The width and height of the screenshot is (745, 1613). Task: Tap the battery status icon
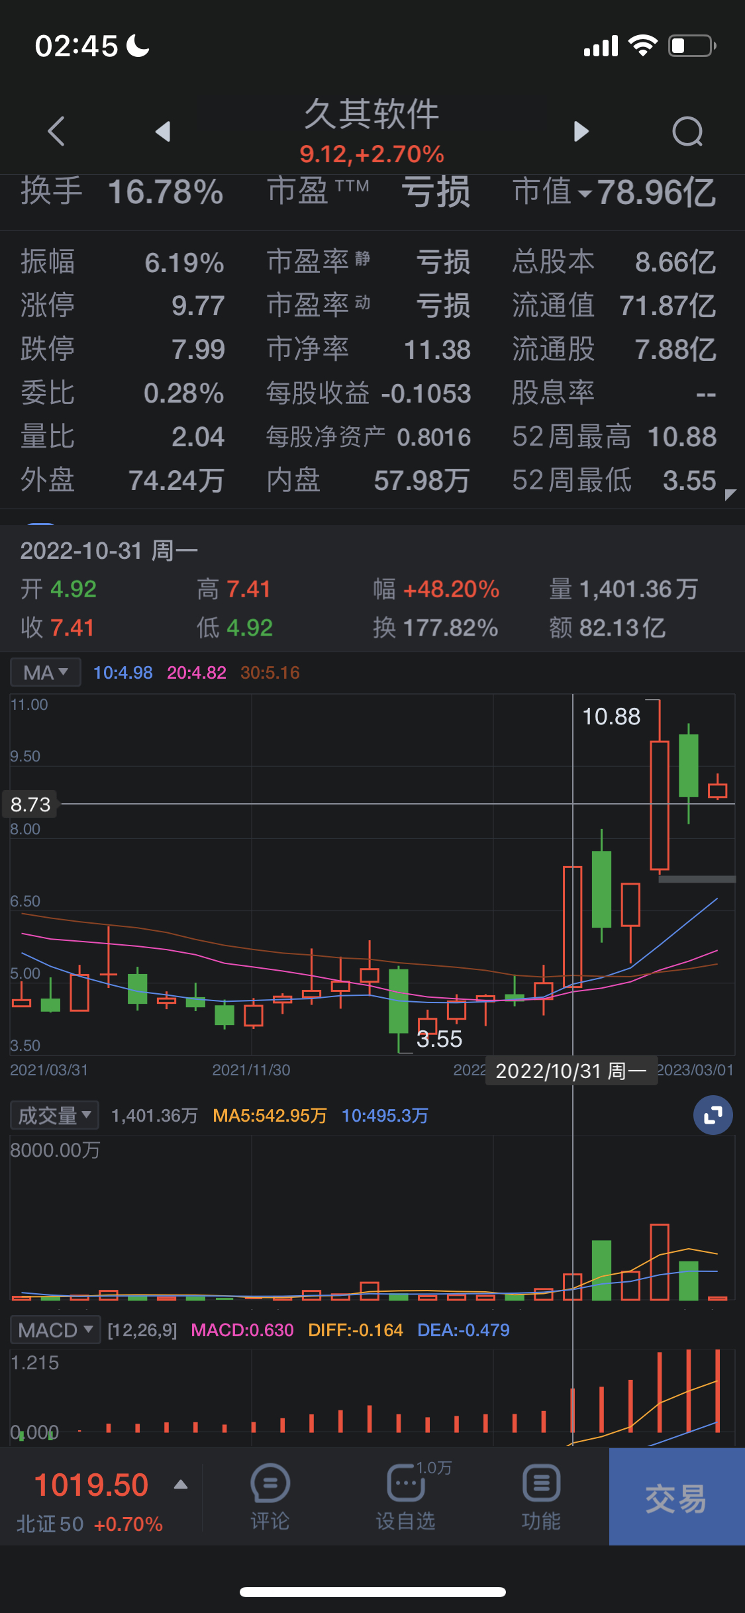click(x=692, y=46)
